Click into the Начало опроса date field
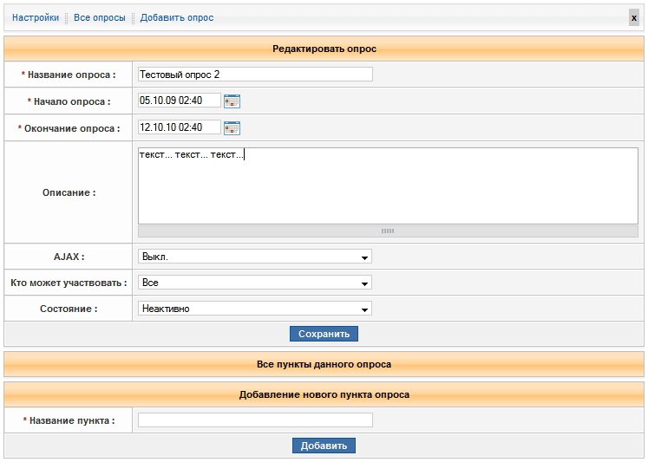The height and width of the screenshot is (462, 648). 179,101
